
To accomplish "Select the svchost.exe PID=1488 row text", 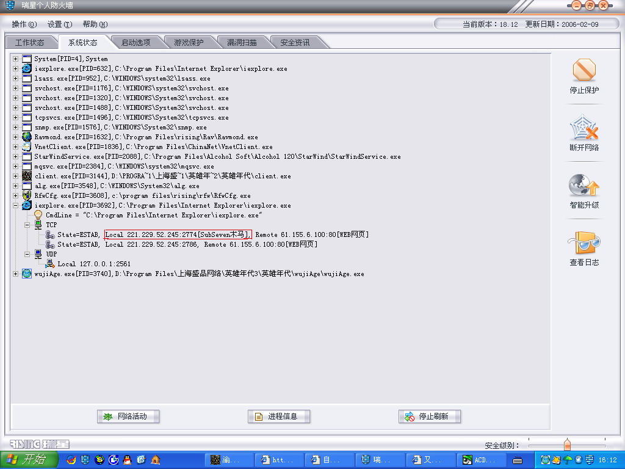I will click(x=132, y=107).
